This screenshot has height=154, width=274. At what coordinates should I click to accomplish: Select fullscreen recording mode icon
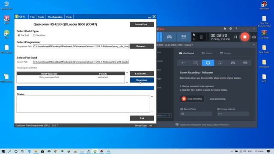point(208,63)
